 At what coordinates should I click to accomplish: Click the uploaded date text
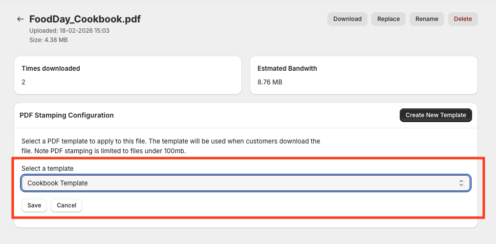click(69, 30)
